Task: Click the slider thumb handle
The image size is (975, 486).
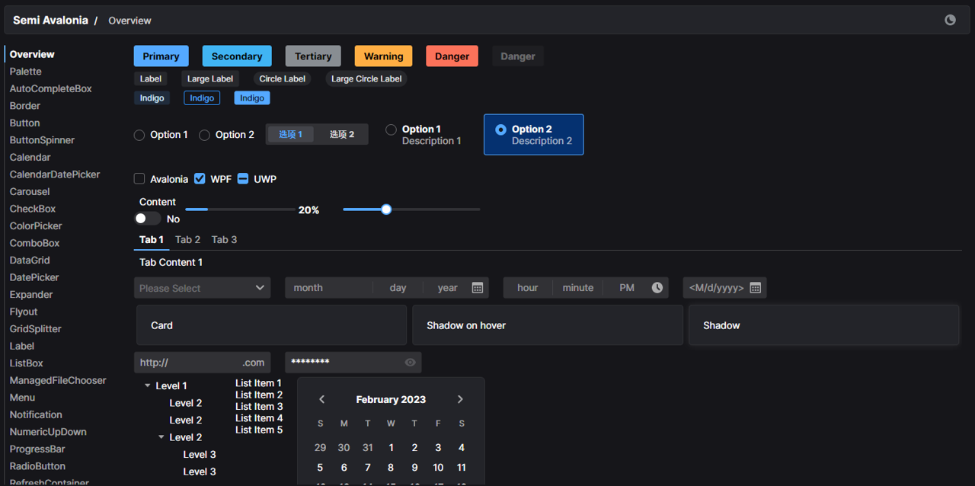Action: click(x=386, y=209)
